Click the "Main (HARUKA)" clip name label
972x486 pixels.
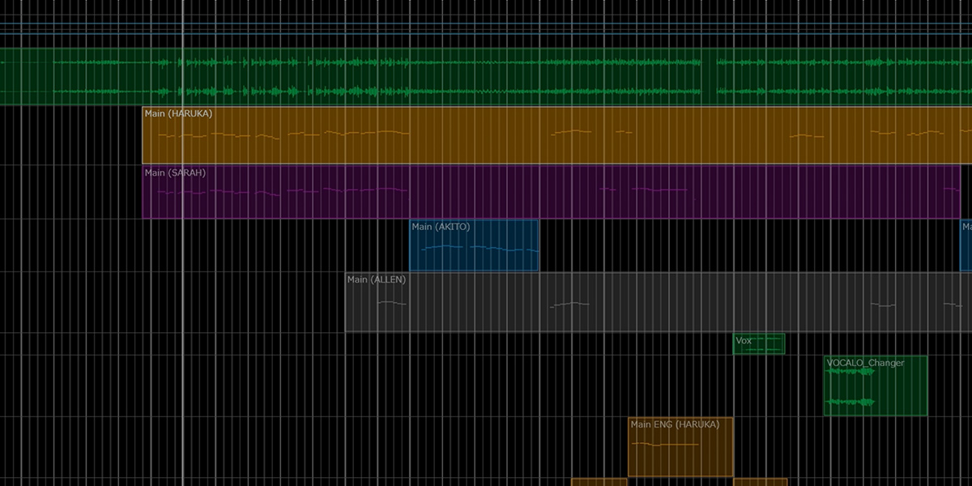coord(178,113)
